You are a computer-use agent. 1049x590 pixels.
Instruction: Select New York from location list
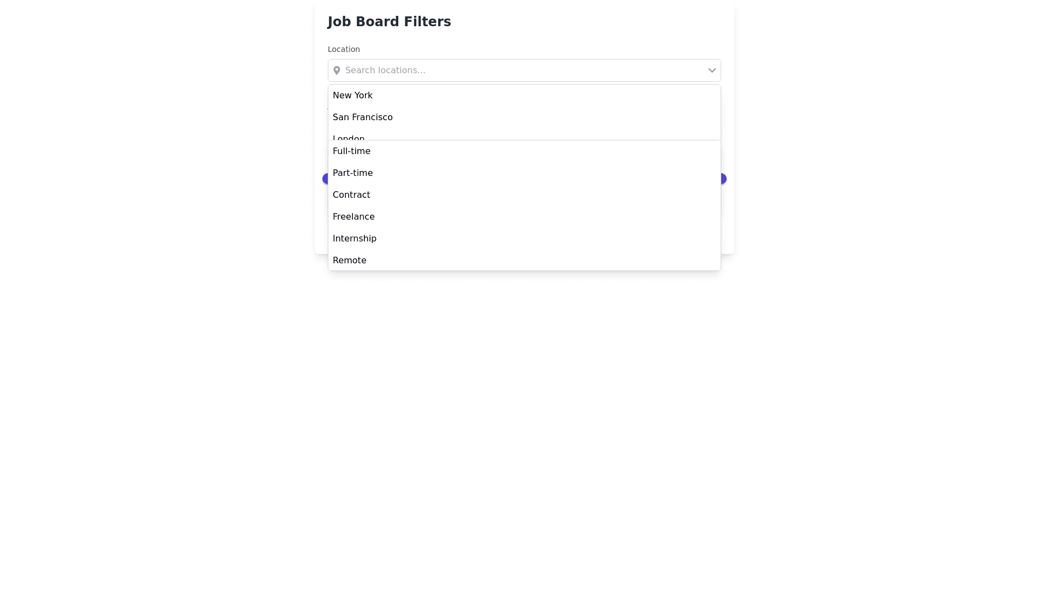(353, 96)
